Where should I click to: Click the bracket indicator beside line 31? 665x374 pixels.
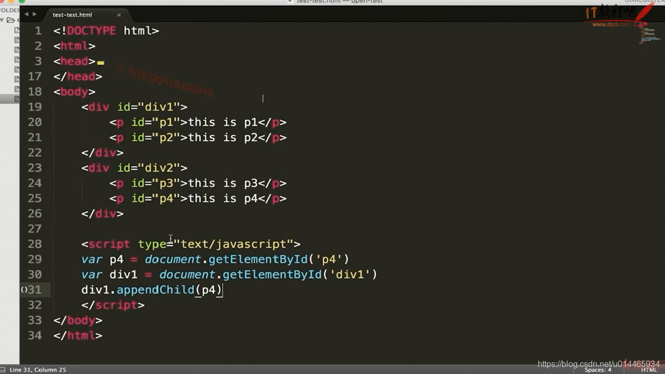pos(24,290)
